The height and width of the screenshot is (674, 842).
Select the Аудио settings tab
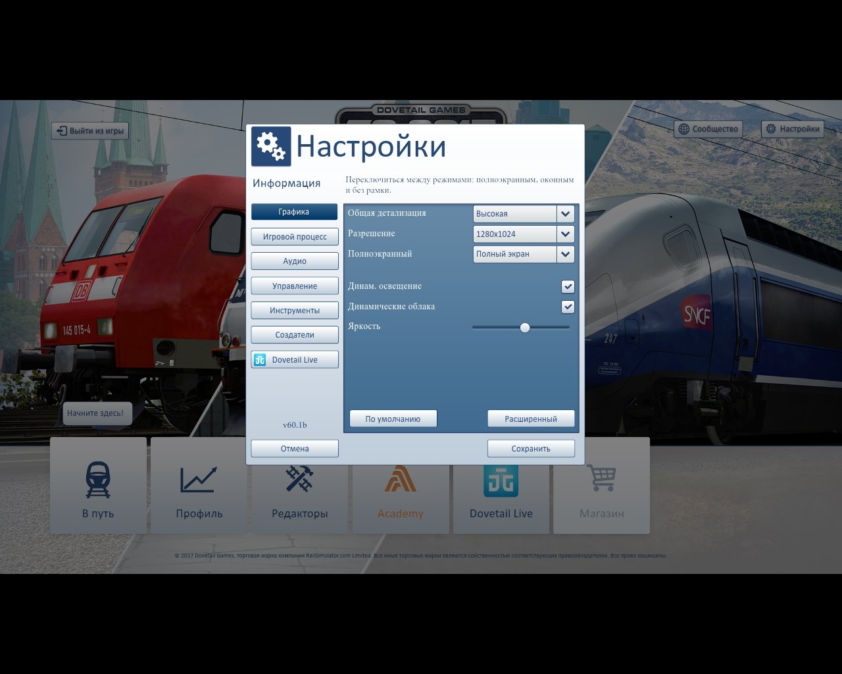coord(295,261)
